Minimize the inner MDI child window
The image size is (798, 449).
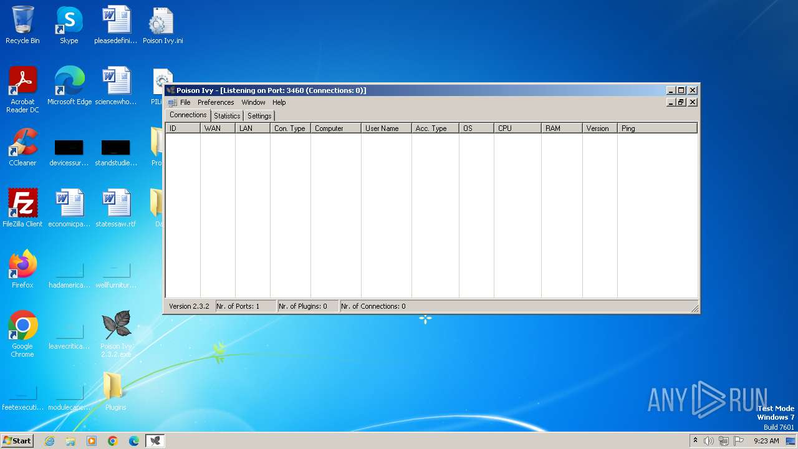pos(671,102)
